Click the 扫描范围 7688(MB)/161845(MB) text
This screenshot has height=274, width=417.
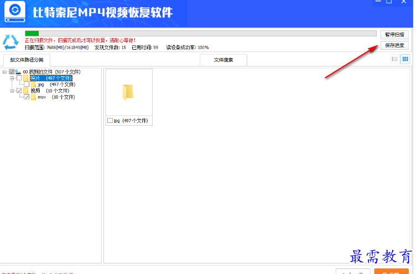click(56, 48)
